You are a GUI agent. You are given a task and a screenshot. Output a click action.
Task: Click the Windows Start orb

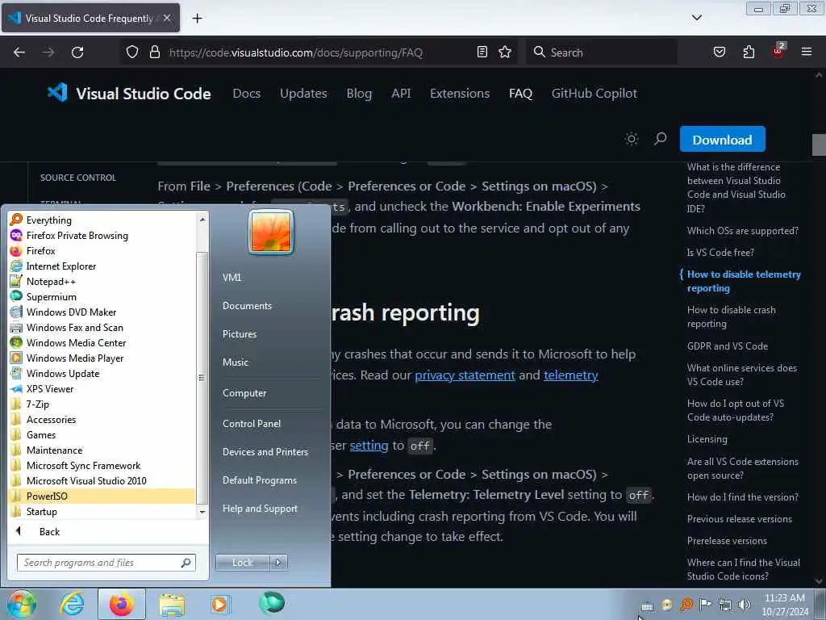pos(22,604)
